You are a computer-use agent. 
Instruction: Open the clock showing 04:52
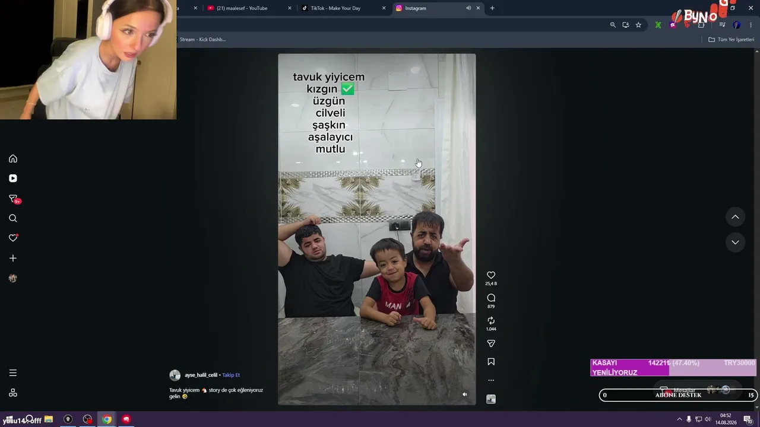726,419
